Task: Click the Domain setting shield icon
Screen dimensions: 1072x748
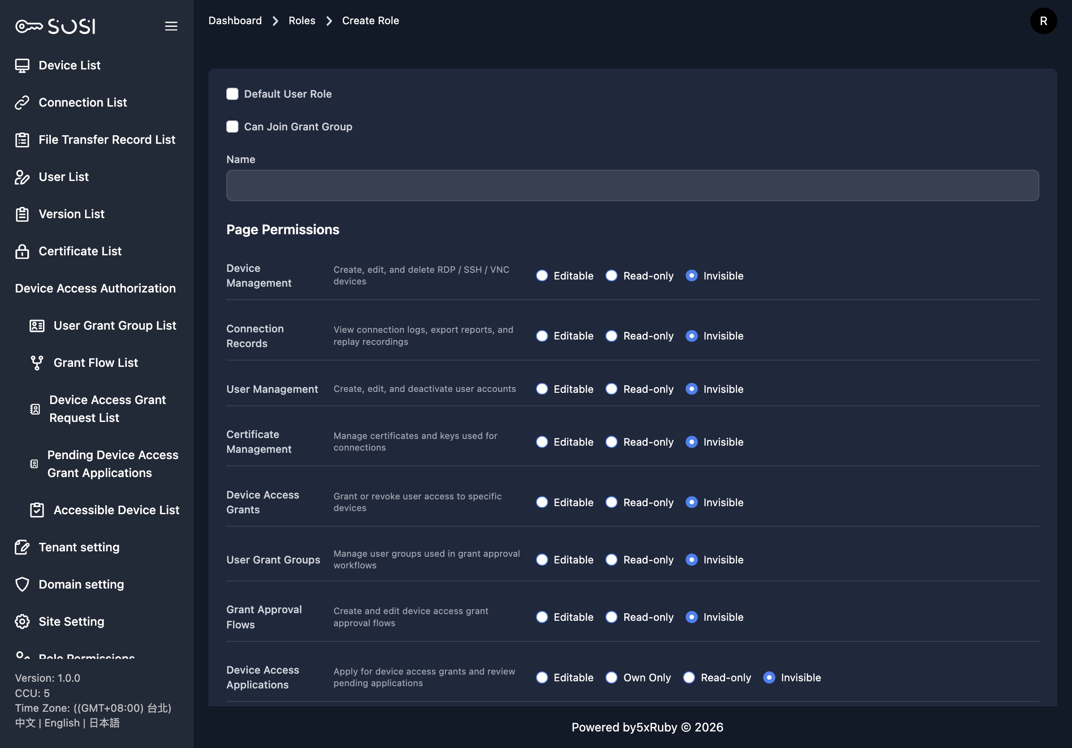Action: (22, 585)
